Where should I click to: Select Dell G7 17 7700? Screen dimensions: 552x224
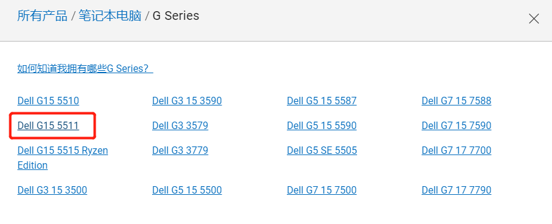tap(456, 151)
